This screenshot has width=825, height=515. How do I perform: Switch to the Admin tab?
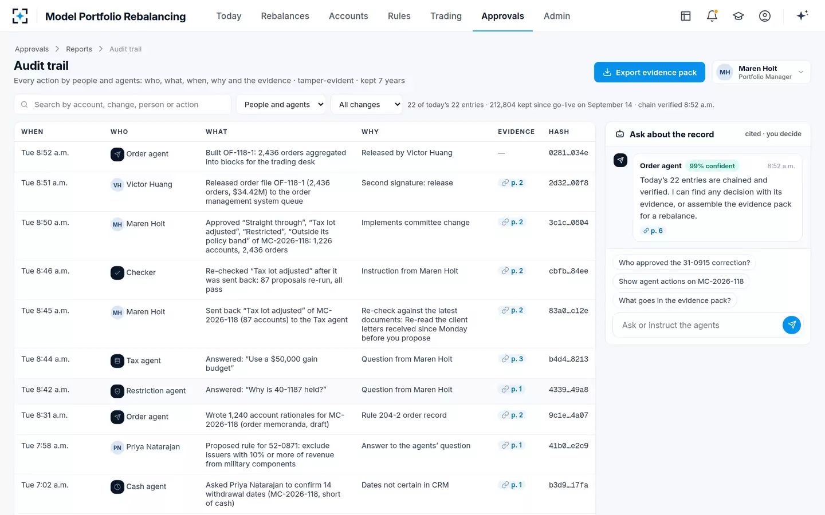[557, 16]
